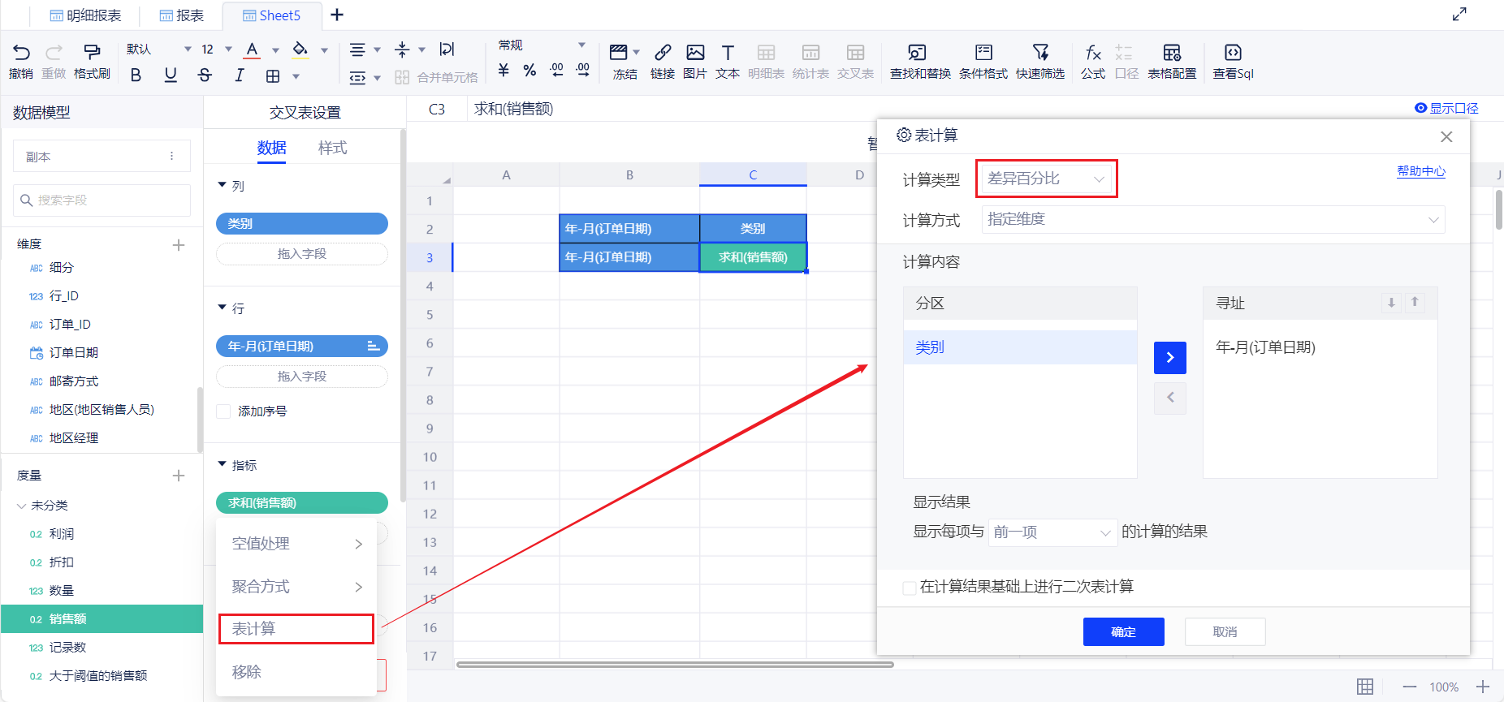
Task: Check the secondary table calculation (二次表计算) option
Action: pos(910,588)
